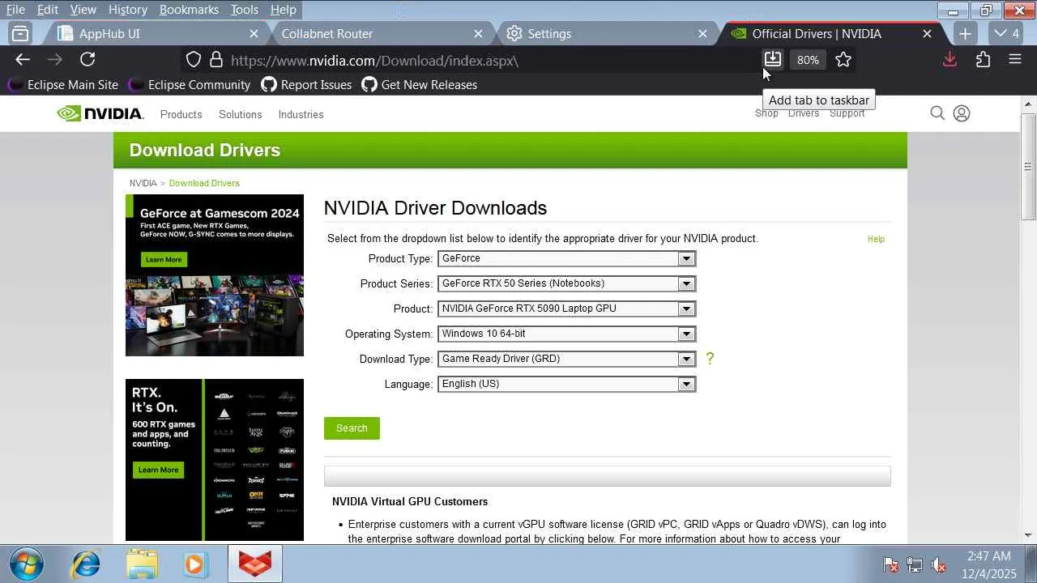Click the muted volume tray icon
Image resolution: width=1037 pixels, height=583 pixels.
click(939, 564)
